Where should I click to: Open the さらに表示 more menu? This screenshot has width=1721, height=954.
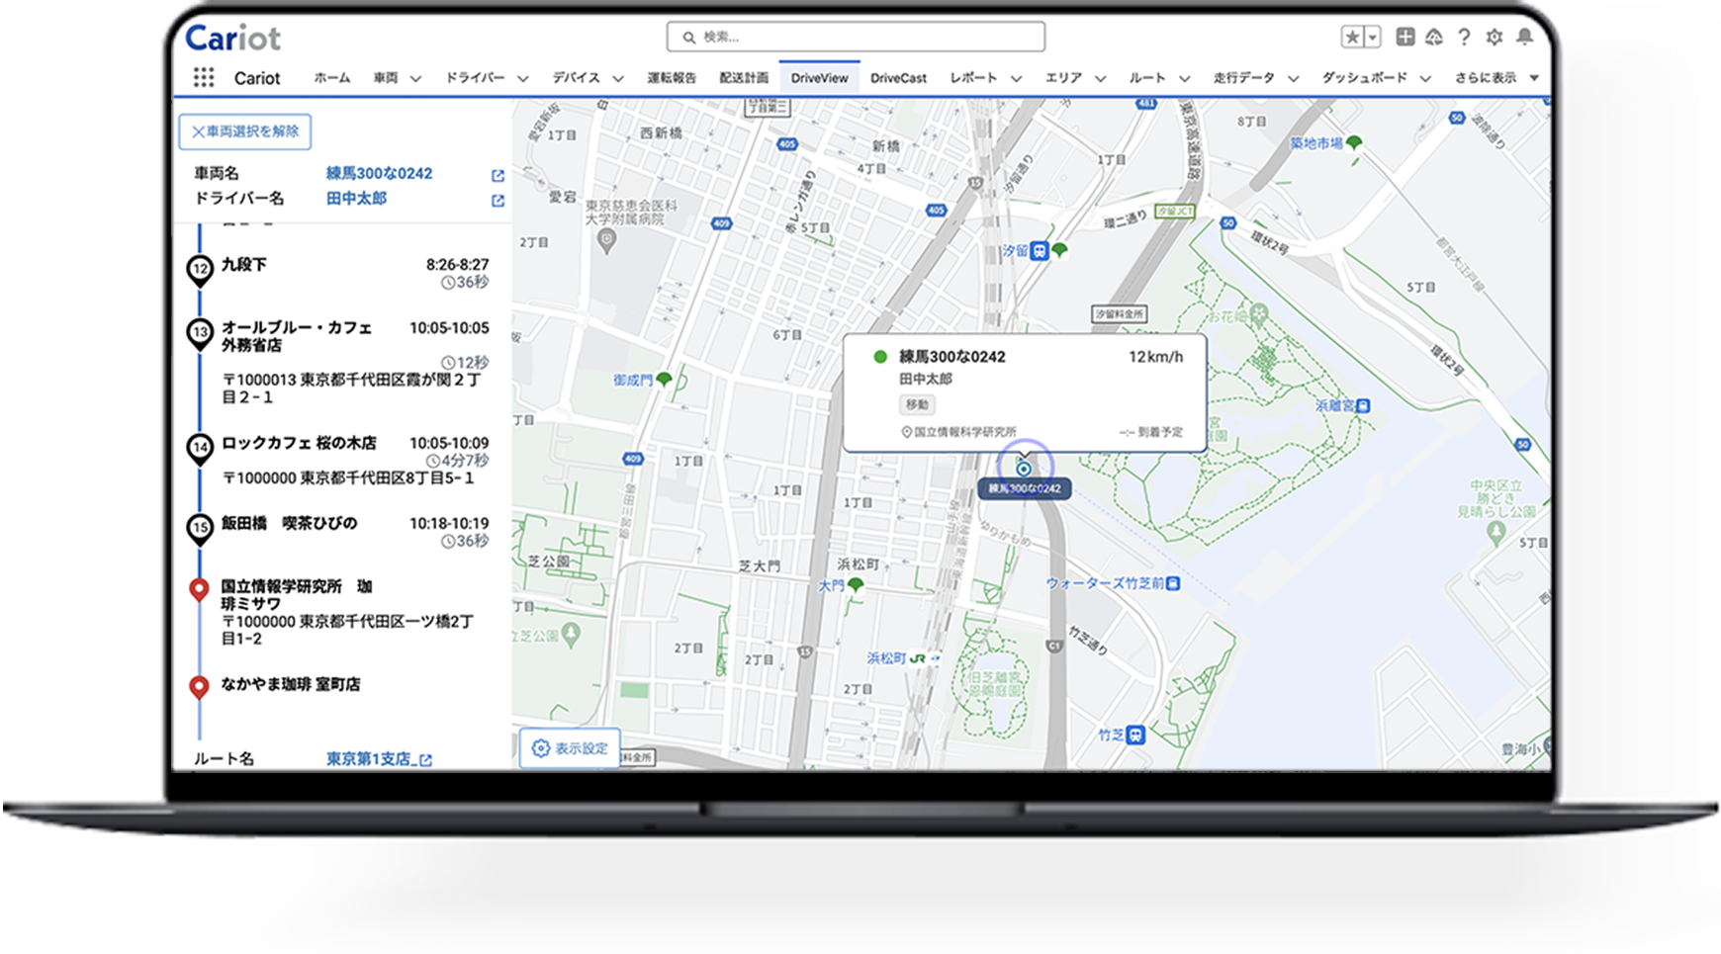(x=1496, y=77)
